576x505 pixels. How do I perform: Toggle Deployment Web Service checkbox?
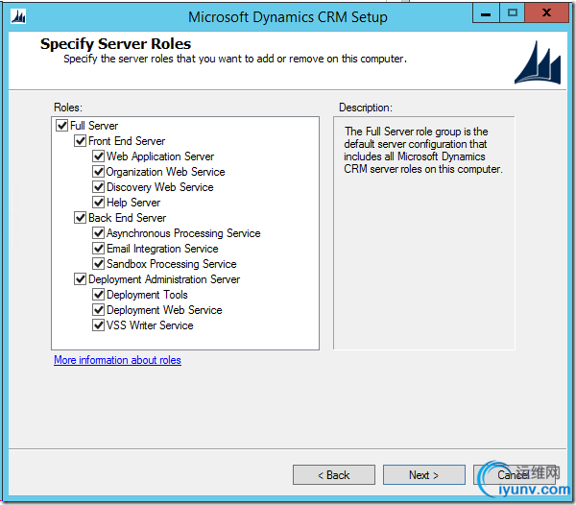point(98,310)
